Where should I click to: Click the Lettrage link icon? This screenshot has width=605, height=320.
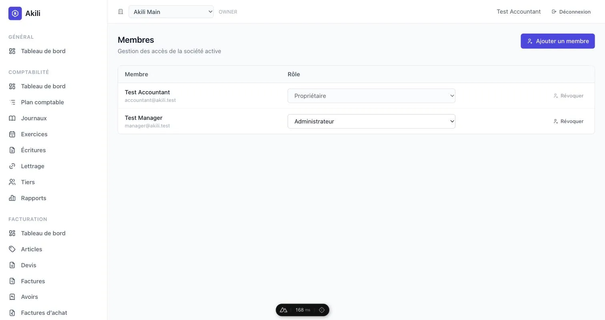point(12,166)
